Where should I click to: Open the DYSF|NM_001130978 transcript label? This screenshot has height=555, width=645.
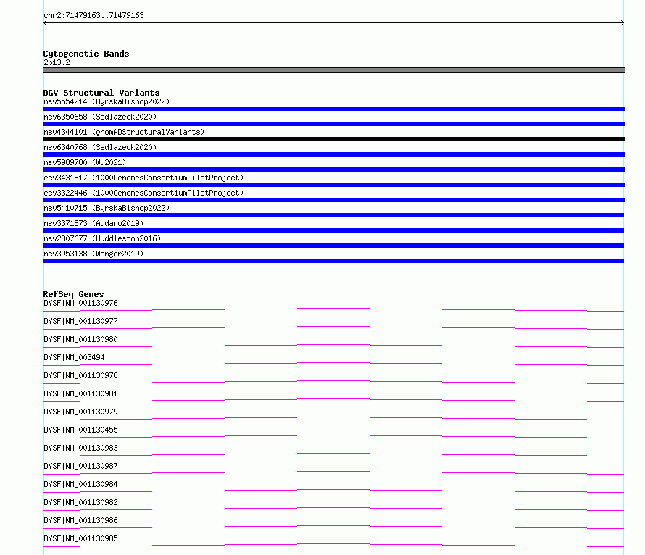(x=80, y=375)
